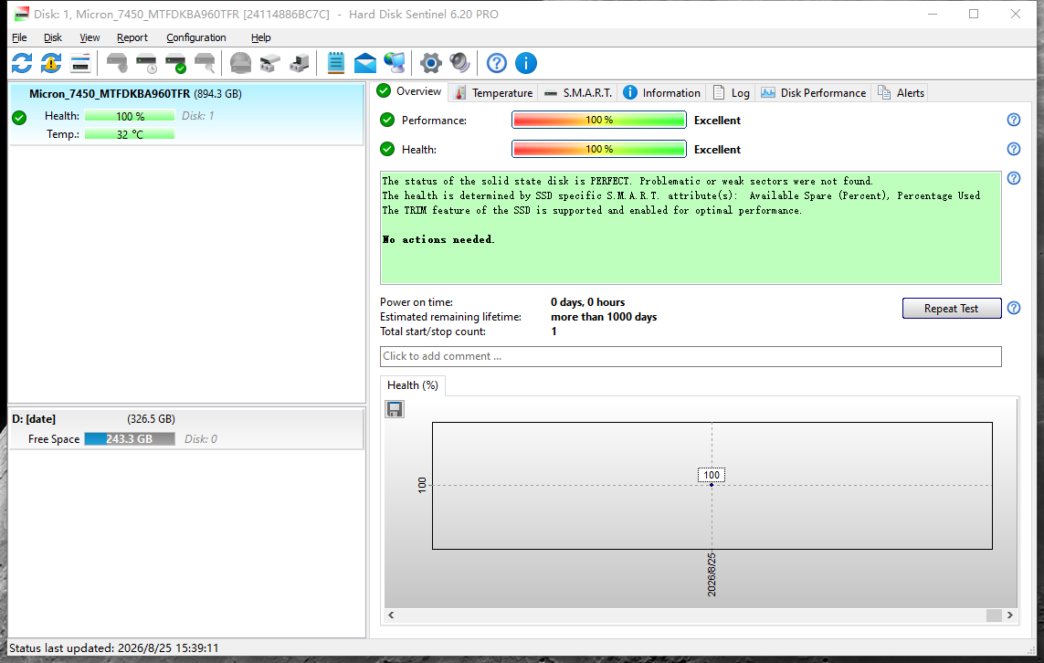Open the Configuration menu
Screen dimensions: 1044x663
(195, 38)
